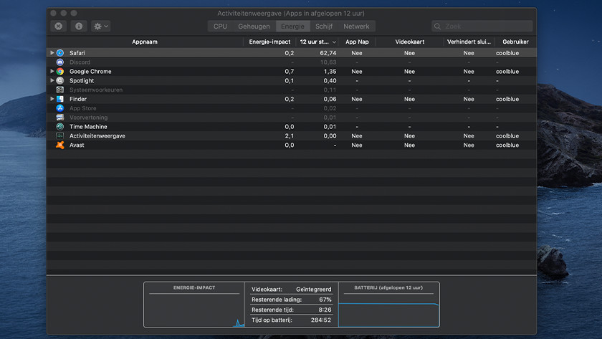Click the Avast icon
Image resolution: width=602 pixels, height=339 pixels.
60,145
